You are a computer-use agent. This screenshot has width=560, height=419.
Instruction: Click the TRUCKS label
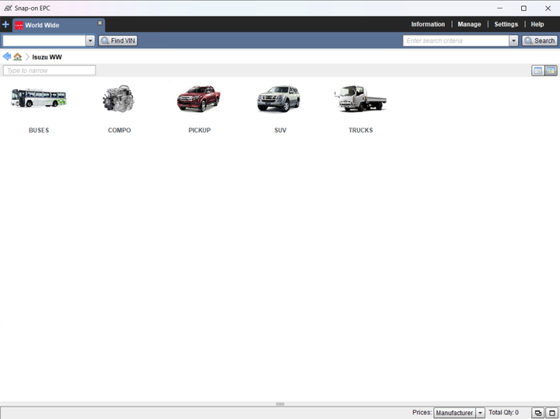point(361,131)
